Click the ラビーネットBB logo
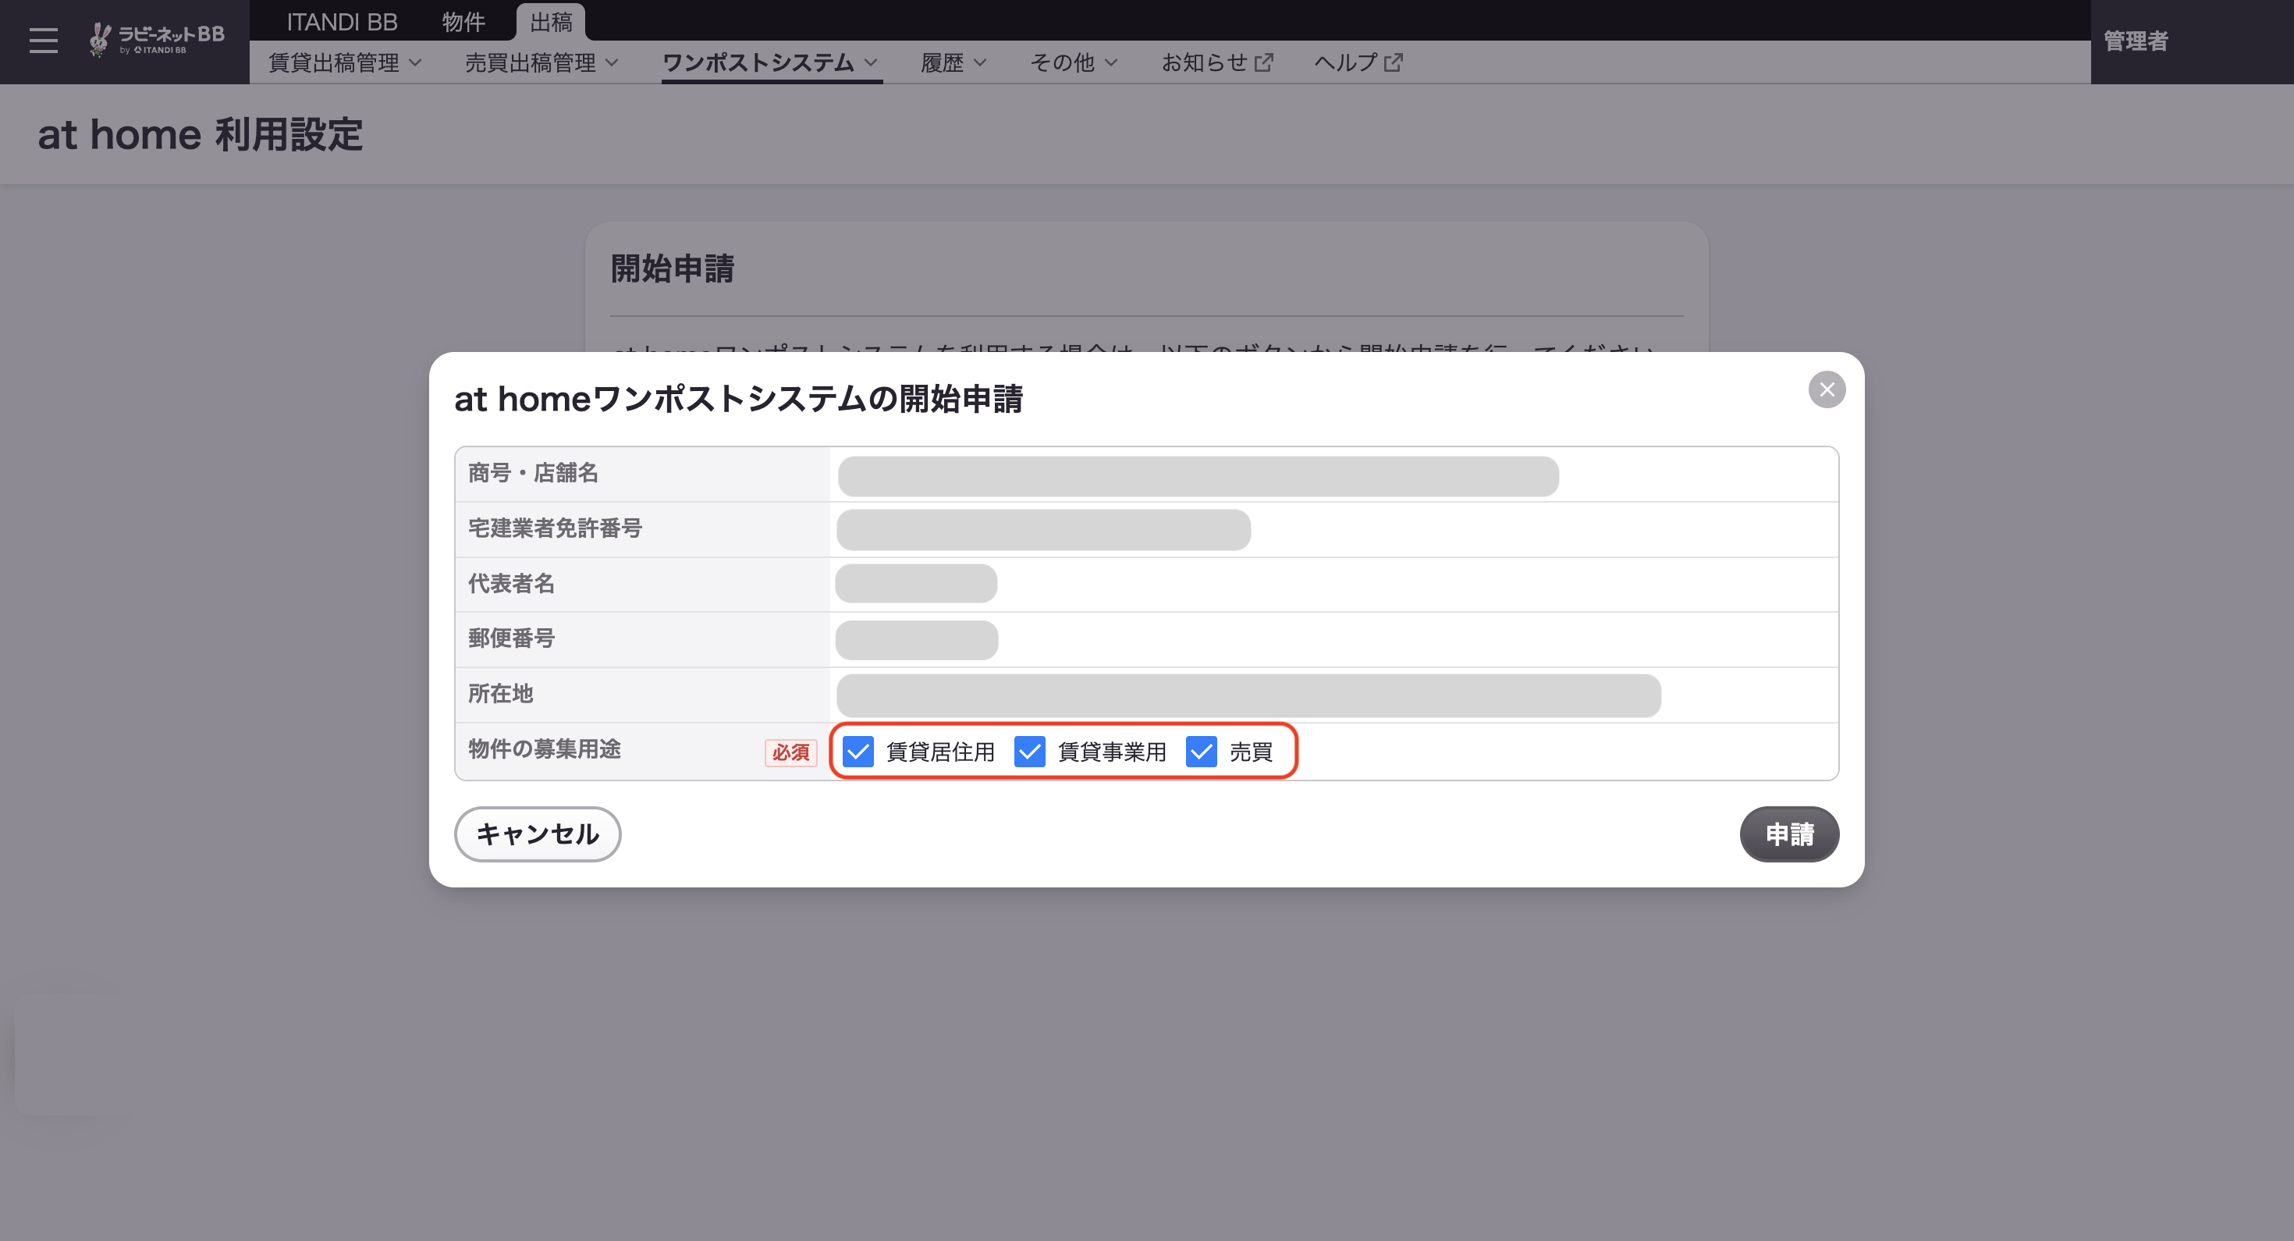The height and width of the screenshot is (1241, 2294). click(157, 39)
